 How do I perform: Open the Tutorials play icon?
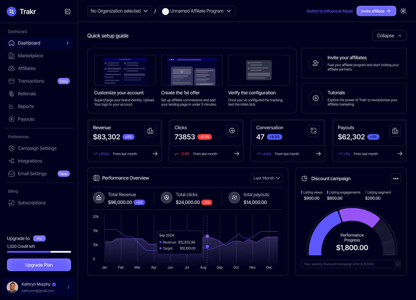pyautogui.click(x=315, y=98)
